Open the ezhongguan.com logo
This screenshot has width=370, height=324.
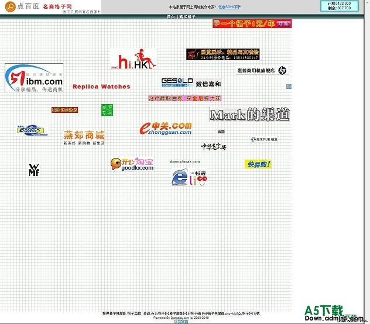pyautogui.click(x=166, y=128)
